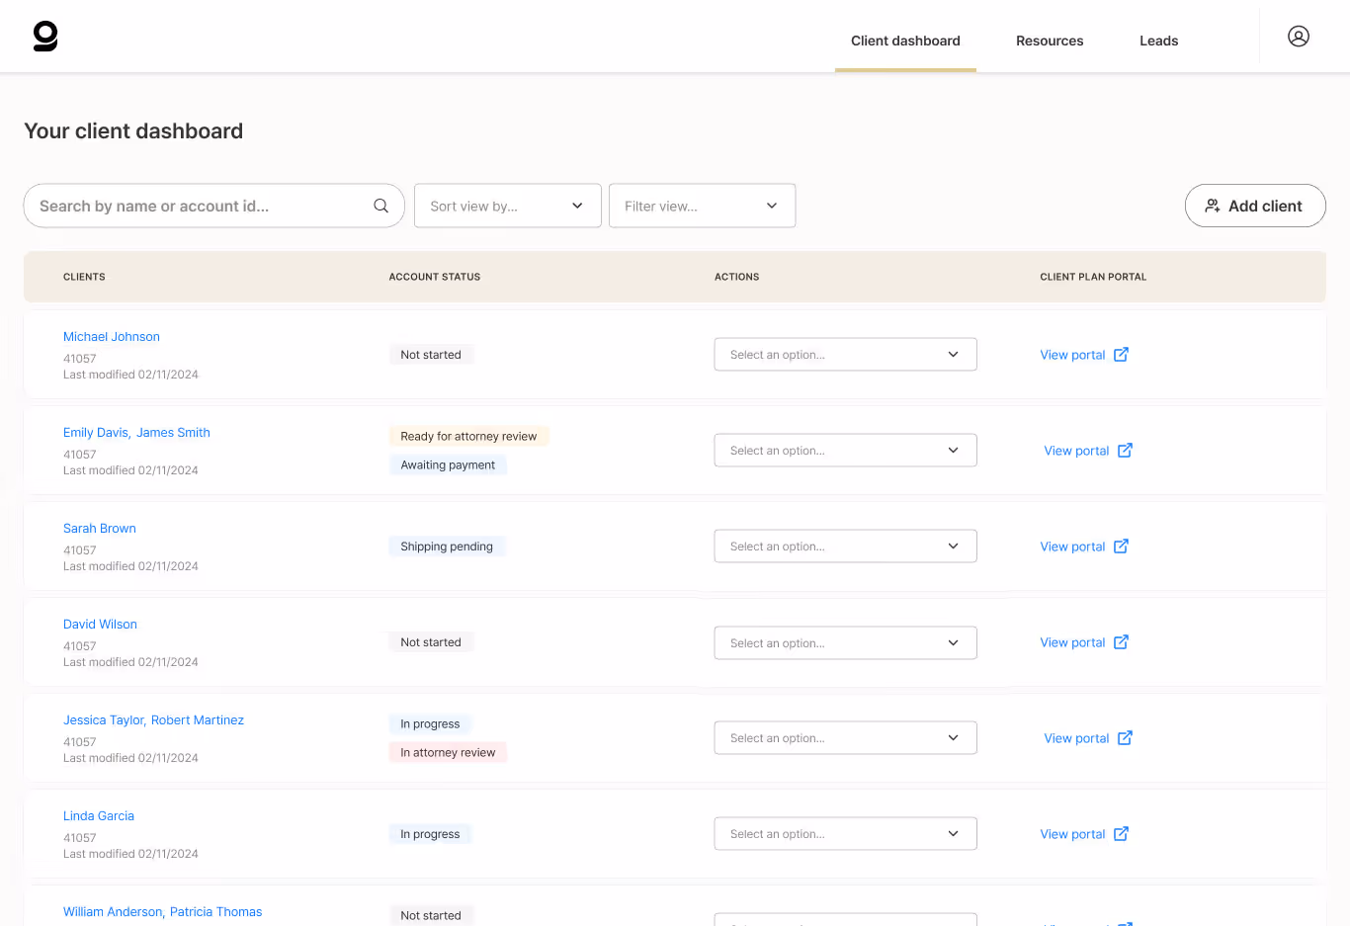Screen dimensions: 1350x926
Task: Open the user profile account icon
Action: tap(1299, 37)
